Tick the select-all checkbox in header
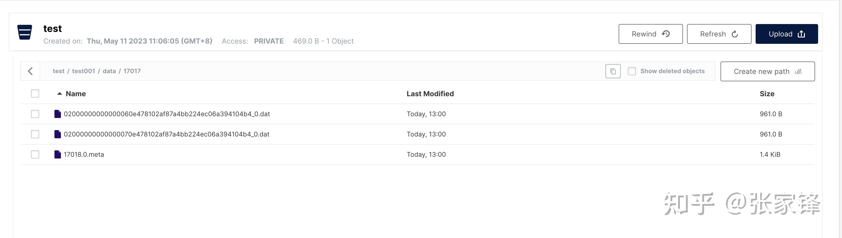 point(35,93)
